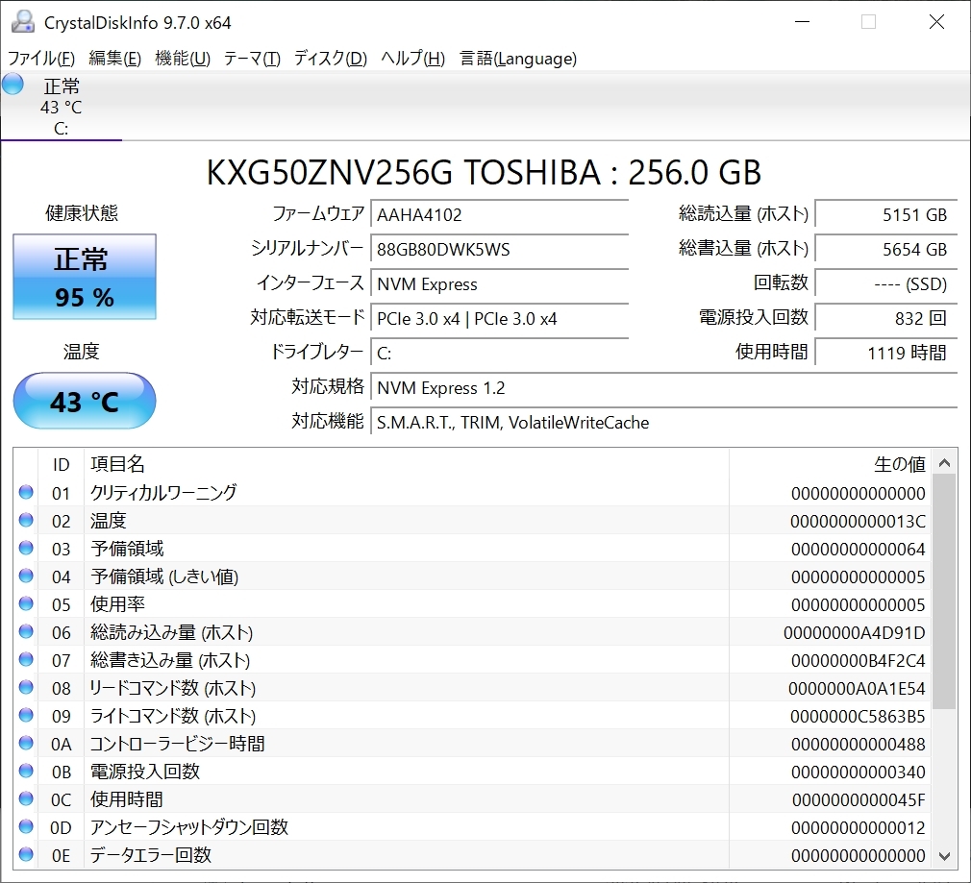This screenshot has width=971, height=883.
Task: Click the status icon next to データエラー回数
Action: (27, 854)
